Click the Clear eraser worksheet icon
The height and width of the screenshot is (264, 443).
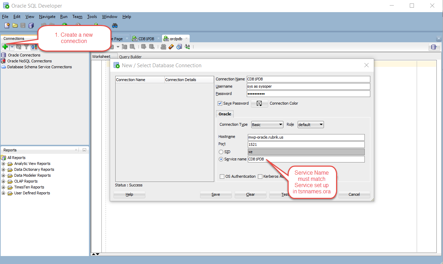[x=171, y=47]
